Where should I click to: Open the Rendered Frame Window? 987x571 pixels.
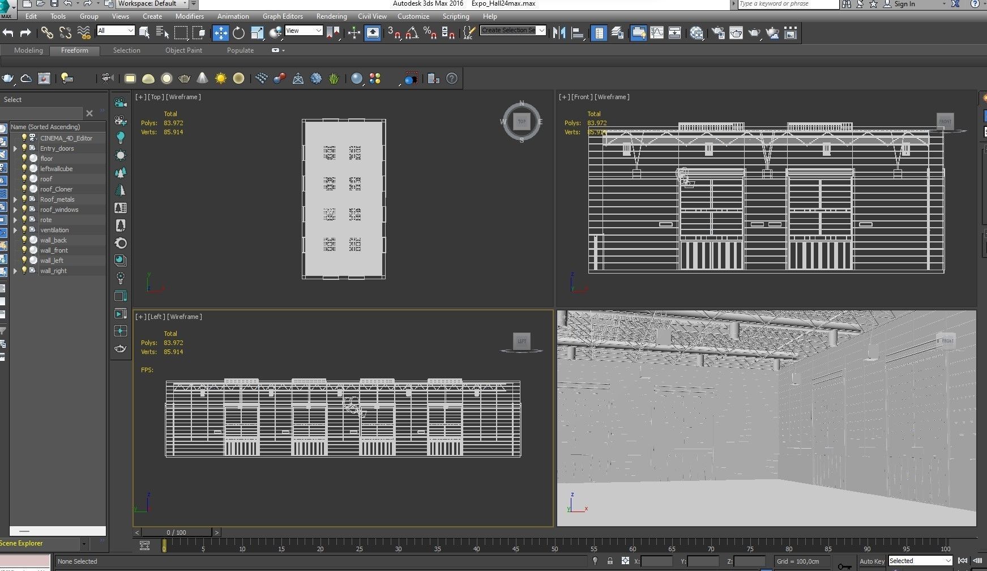[736, 33]
